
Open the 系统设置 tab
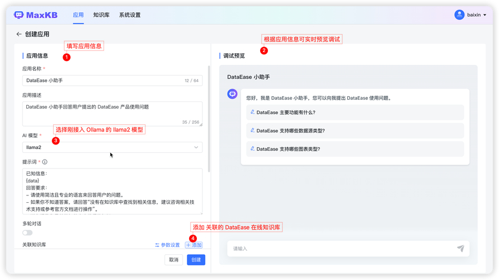coord(130,15)
